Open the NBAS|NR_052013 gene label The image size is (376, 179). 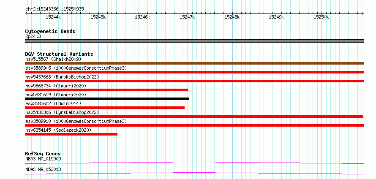43,169
